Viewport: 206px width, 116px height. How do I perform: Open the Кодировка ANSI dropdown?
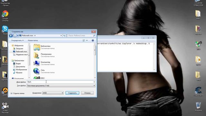click(x=53, y=93)
